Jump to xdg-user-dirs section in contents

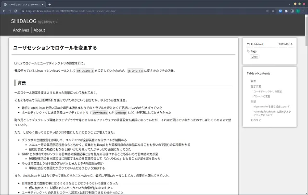[x=271, y=106]
